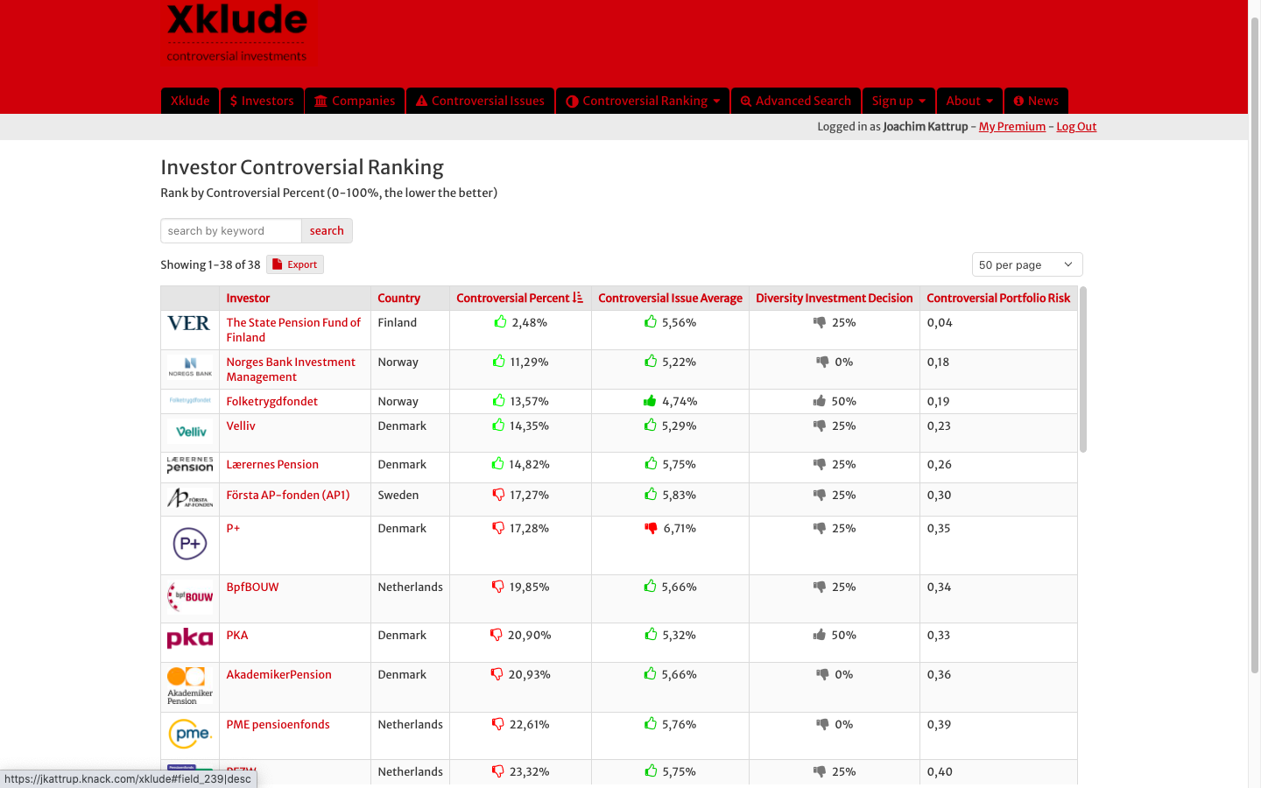Go to the Companies tab

(x=355, y=101)
